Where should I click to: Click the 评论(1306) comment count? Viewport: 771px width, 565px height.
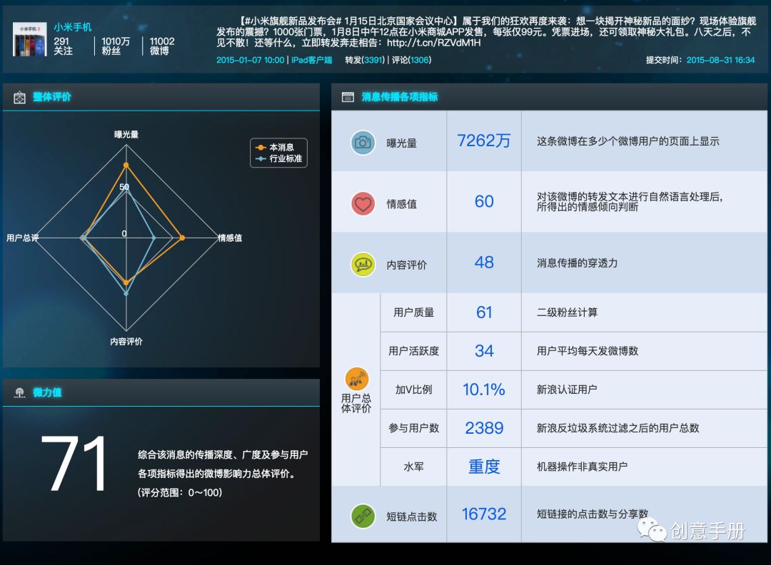pos(411,60)
